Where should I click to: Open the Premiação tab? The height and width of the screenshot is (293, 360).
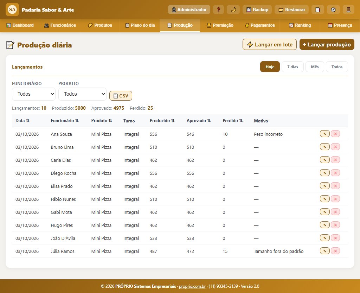(x=220, y=25)
